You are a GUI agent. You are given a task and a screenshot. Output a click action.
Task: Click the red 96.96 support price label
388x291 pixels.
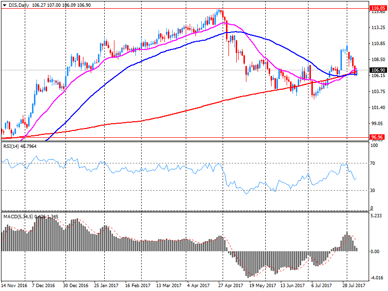click(x=377, y=137)
